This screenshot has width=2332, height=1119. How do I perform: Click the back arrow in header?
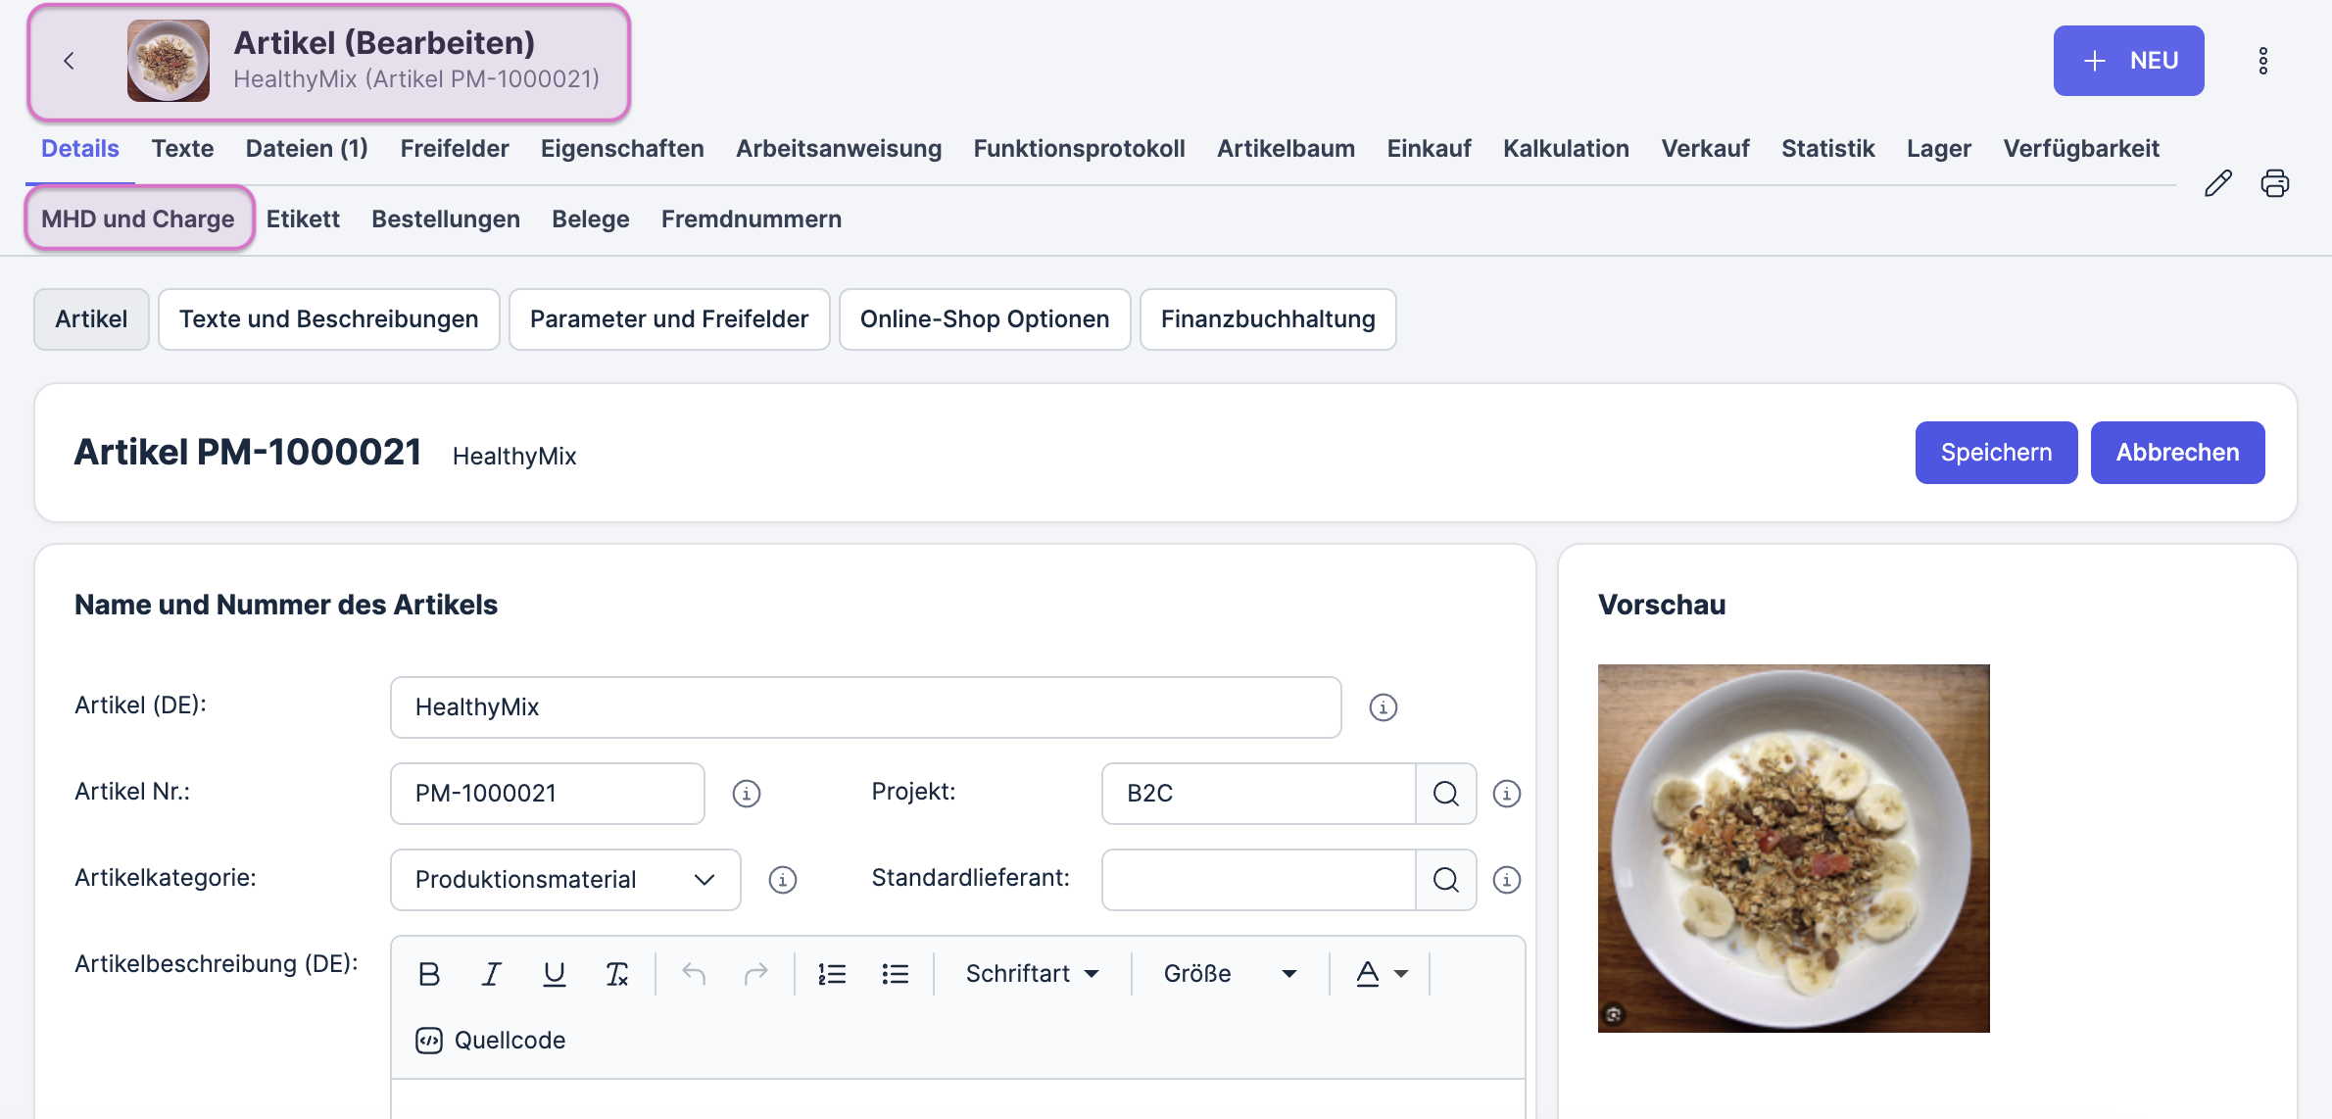pyautogui.click(x=69, y=61)
